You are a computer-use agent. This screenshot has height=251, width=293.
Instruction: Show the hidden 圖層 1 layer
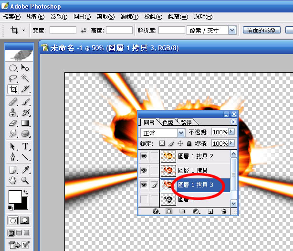tap(143, 198)
